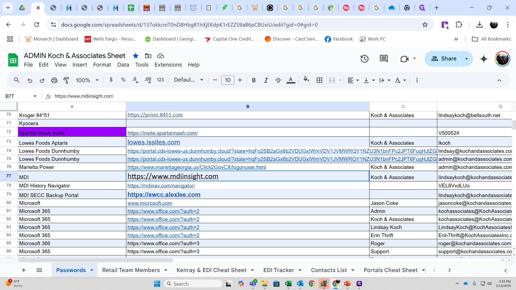Screen dimensions: 516x290
Task: Move document to a folder icon
Action: 148,56
